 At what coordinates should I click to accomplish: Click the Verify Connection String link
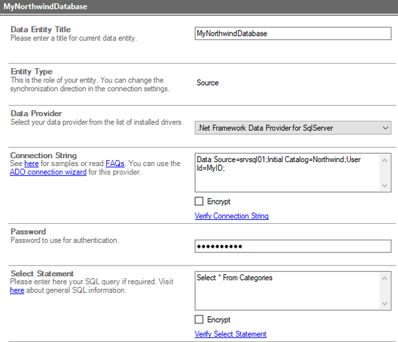[x=232, y=216]
